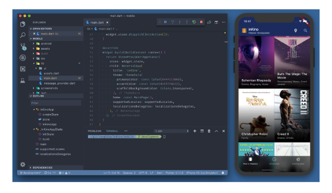
Task: Pause the debug session
Action: (x=165, y=22)
